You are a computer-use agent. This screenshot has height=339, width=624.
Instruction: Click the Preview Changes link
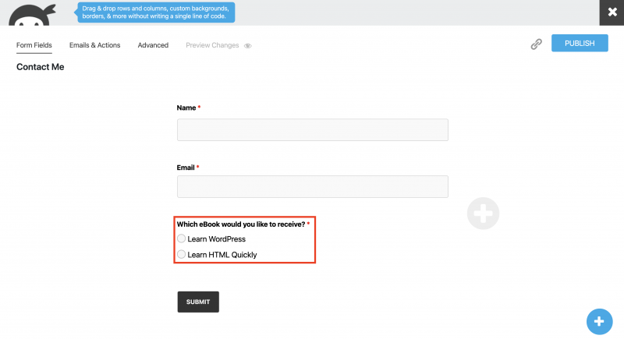212,45
